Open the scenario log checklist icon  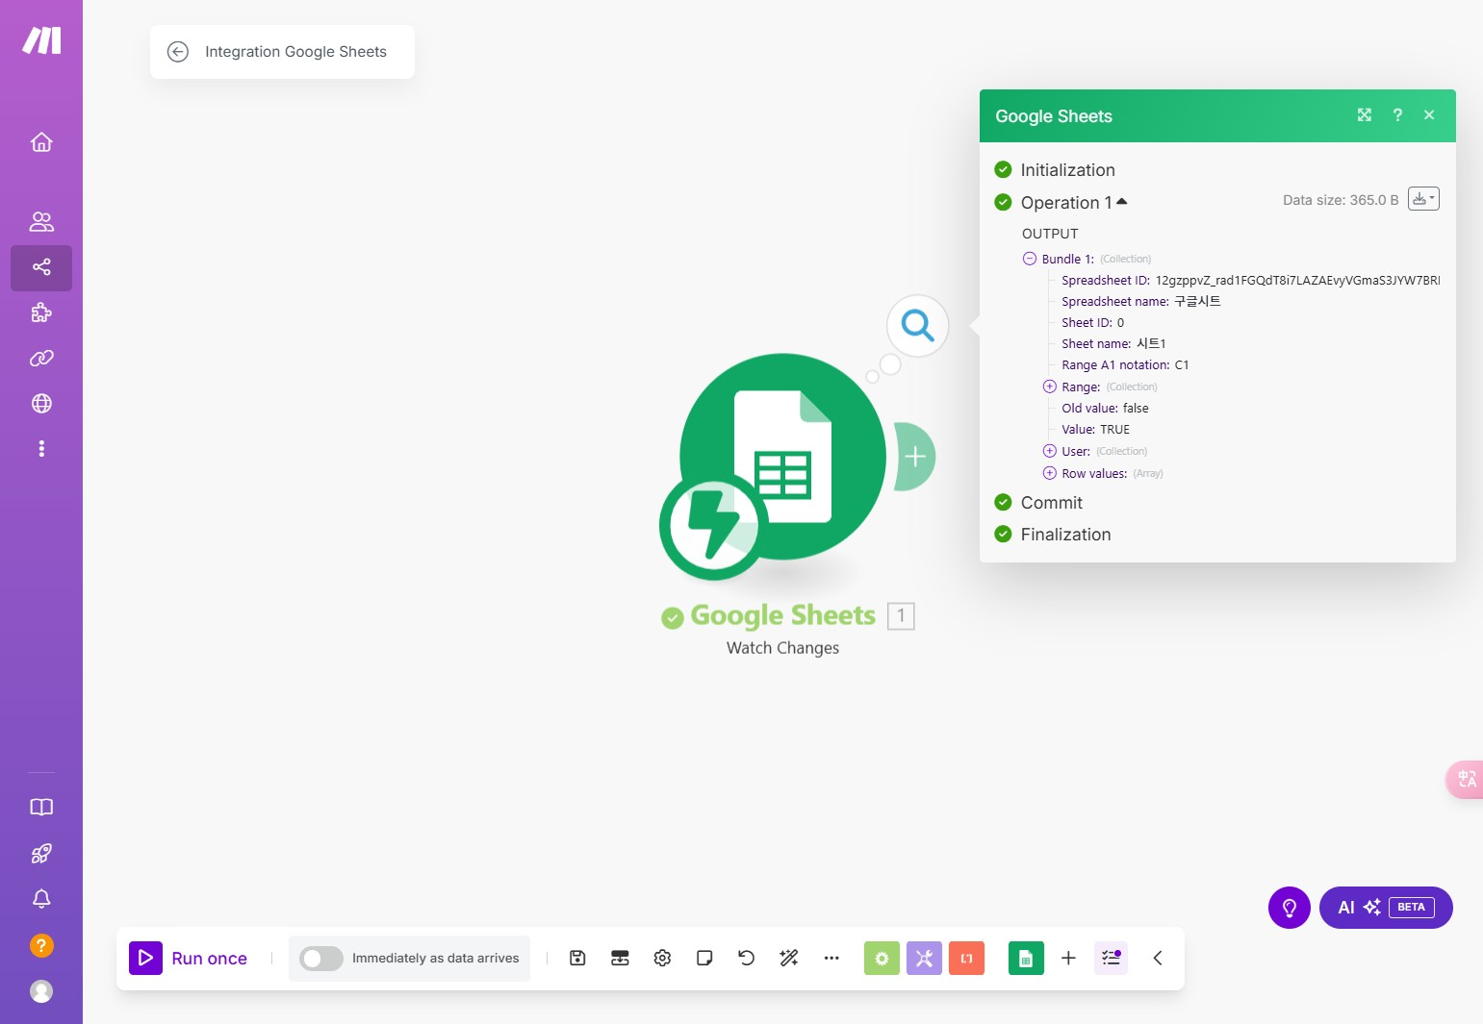[x=1112, y=958]
